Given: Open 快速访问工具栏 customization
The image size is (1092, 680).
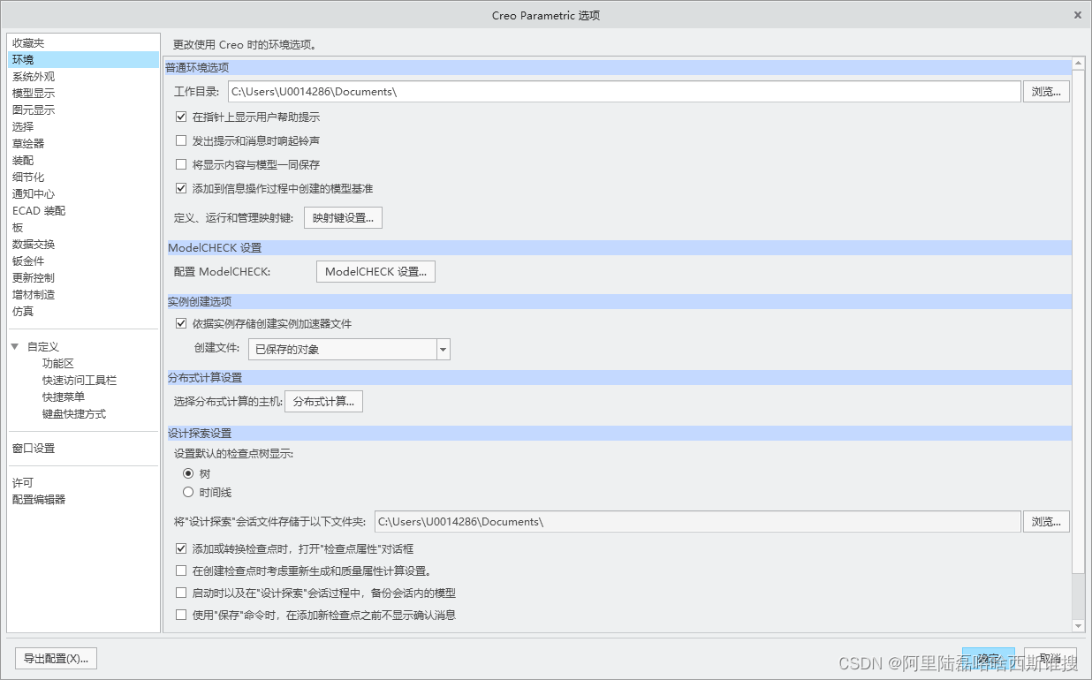Looking at the screenshot, I should (x=80, y=381).
